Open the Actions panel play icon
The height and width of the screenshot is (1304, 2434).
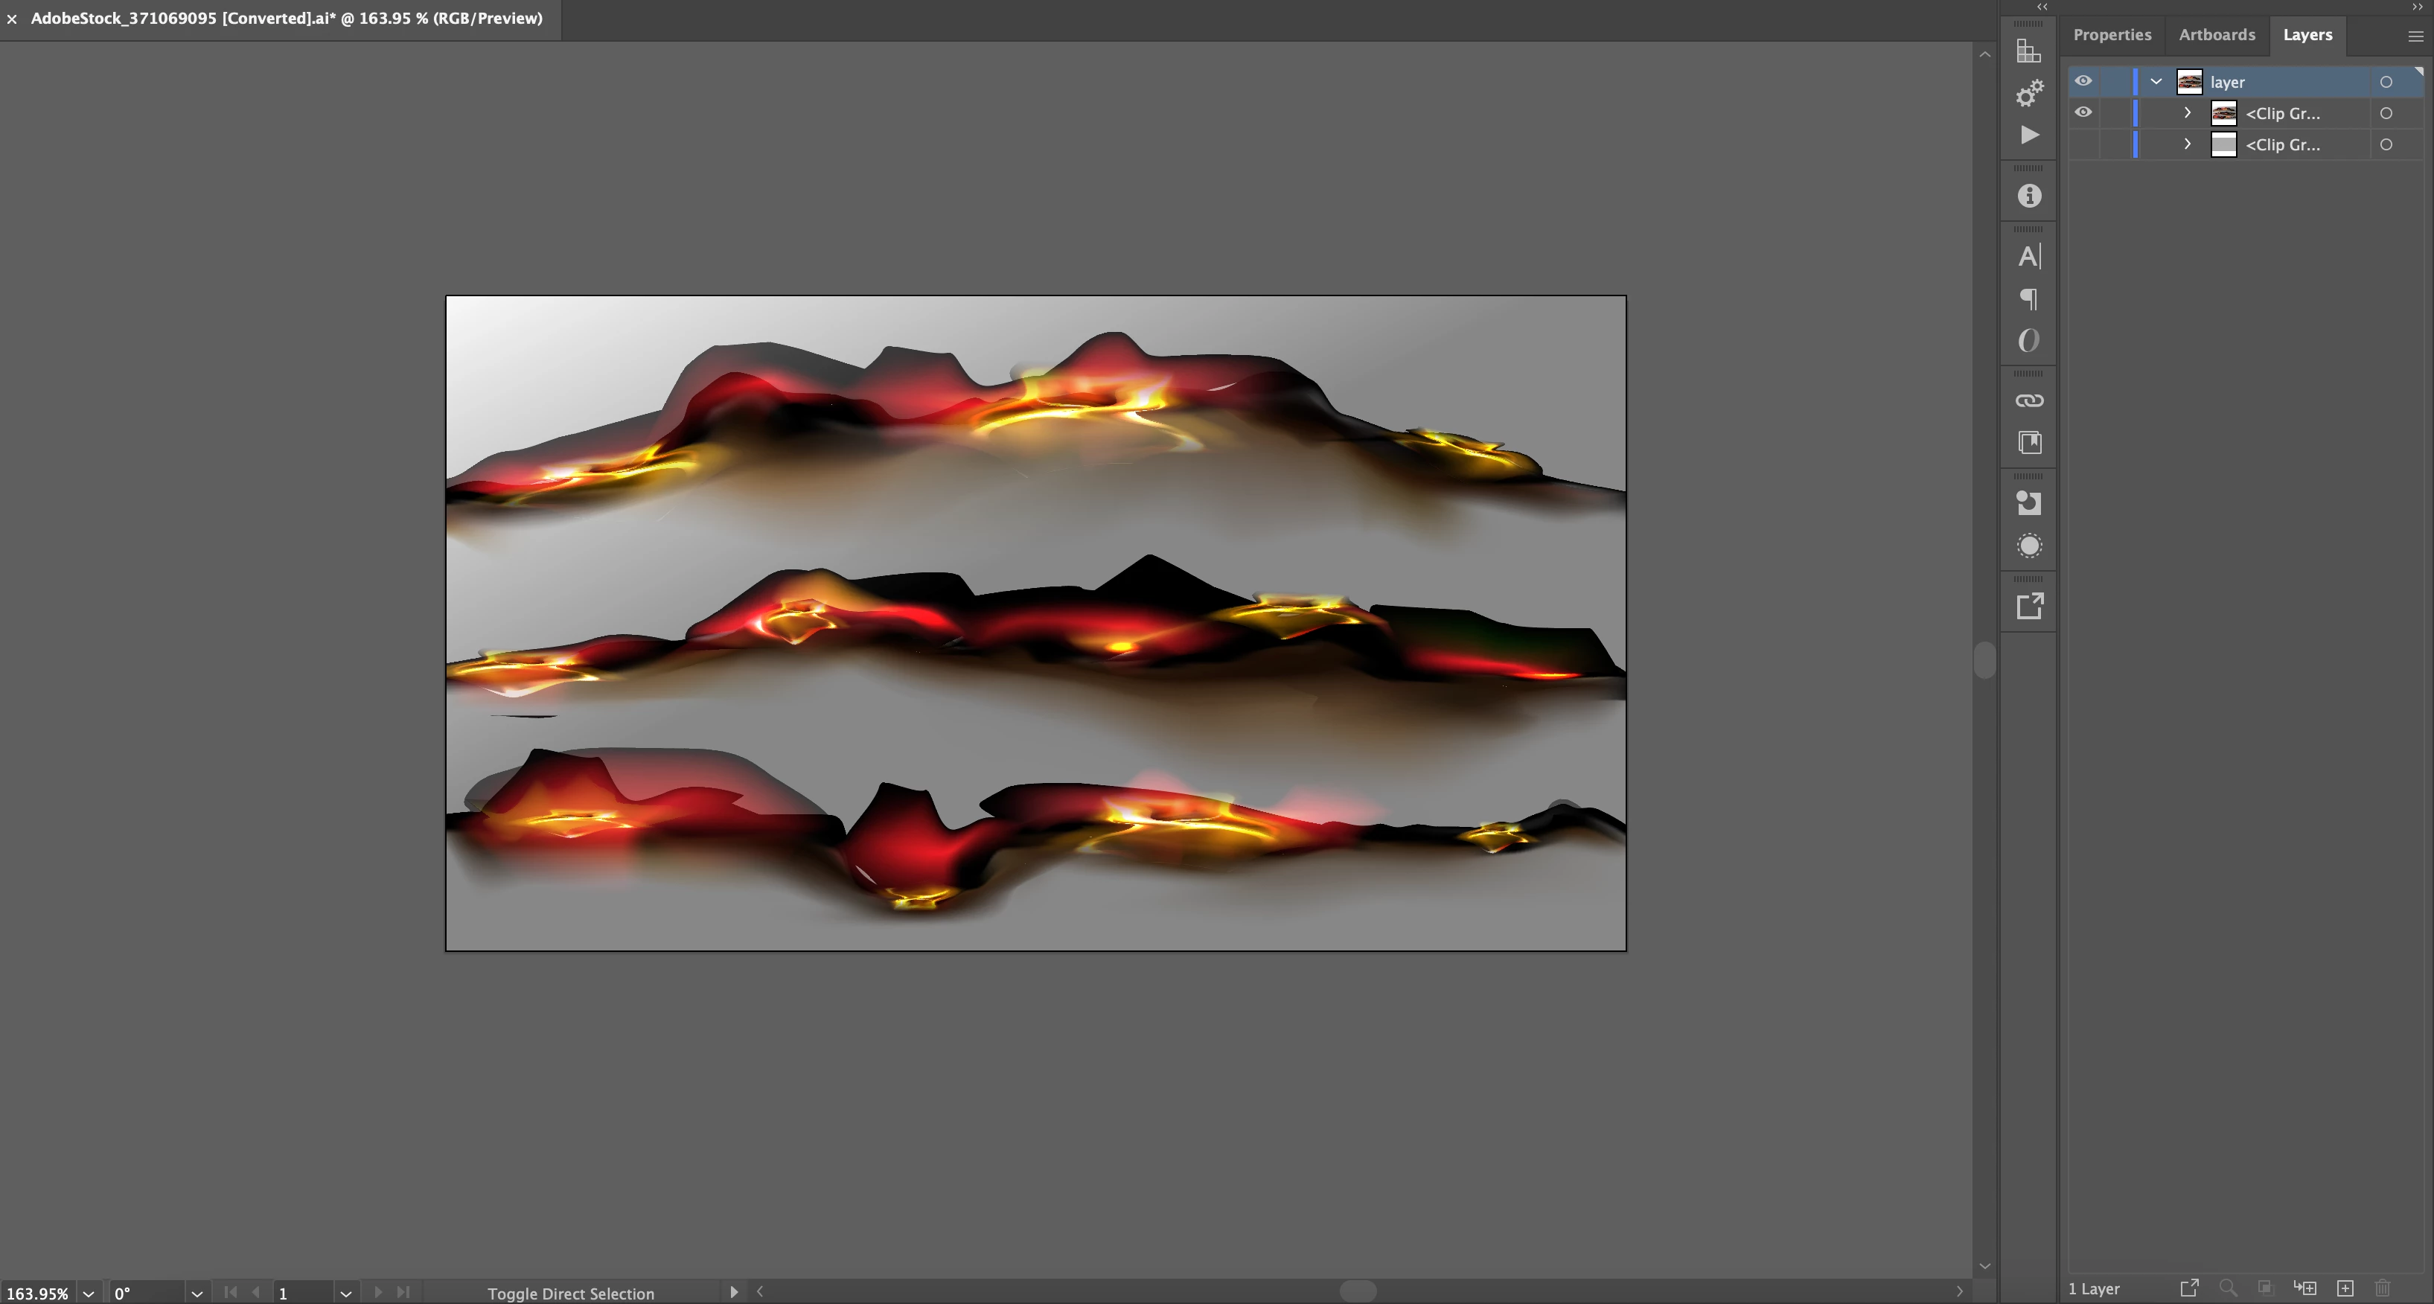point(2028,135)
